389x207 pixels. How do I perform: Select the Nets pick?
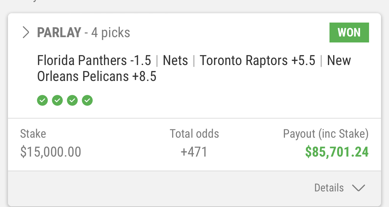(176, 61)
